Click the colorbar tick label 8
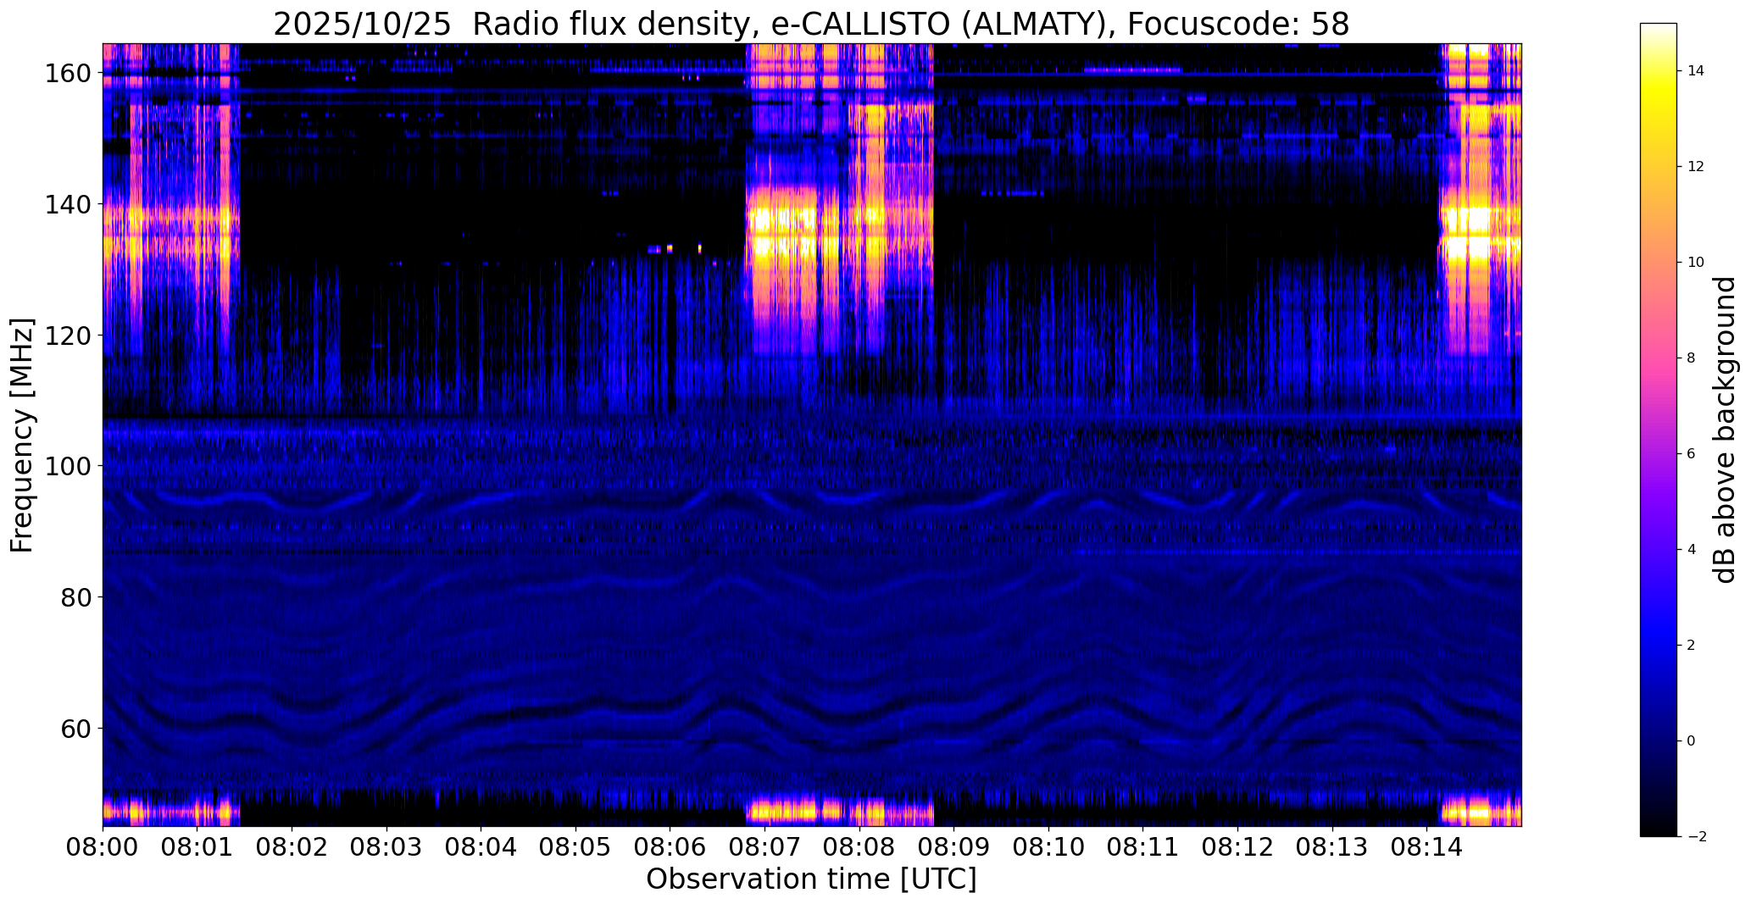Image resolution: width=1751 pixels, height=904 pixels. 1692,358
